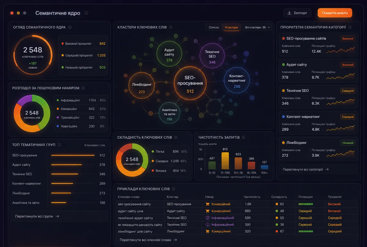Click cart icon in seo просування сайту row

[x=207, y=204]
